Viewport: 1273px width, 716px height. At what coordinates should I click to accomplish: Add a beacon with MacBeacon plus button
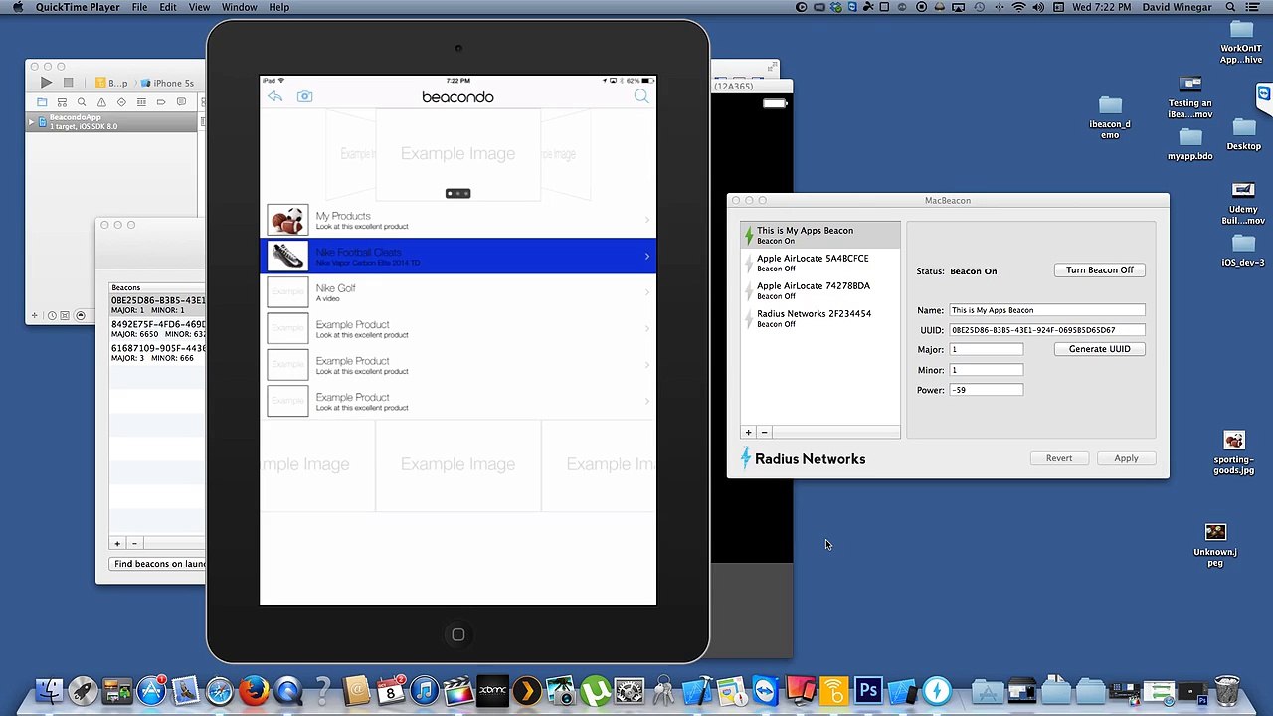[748, 432]
